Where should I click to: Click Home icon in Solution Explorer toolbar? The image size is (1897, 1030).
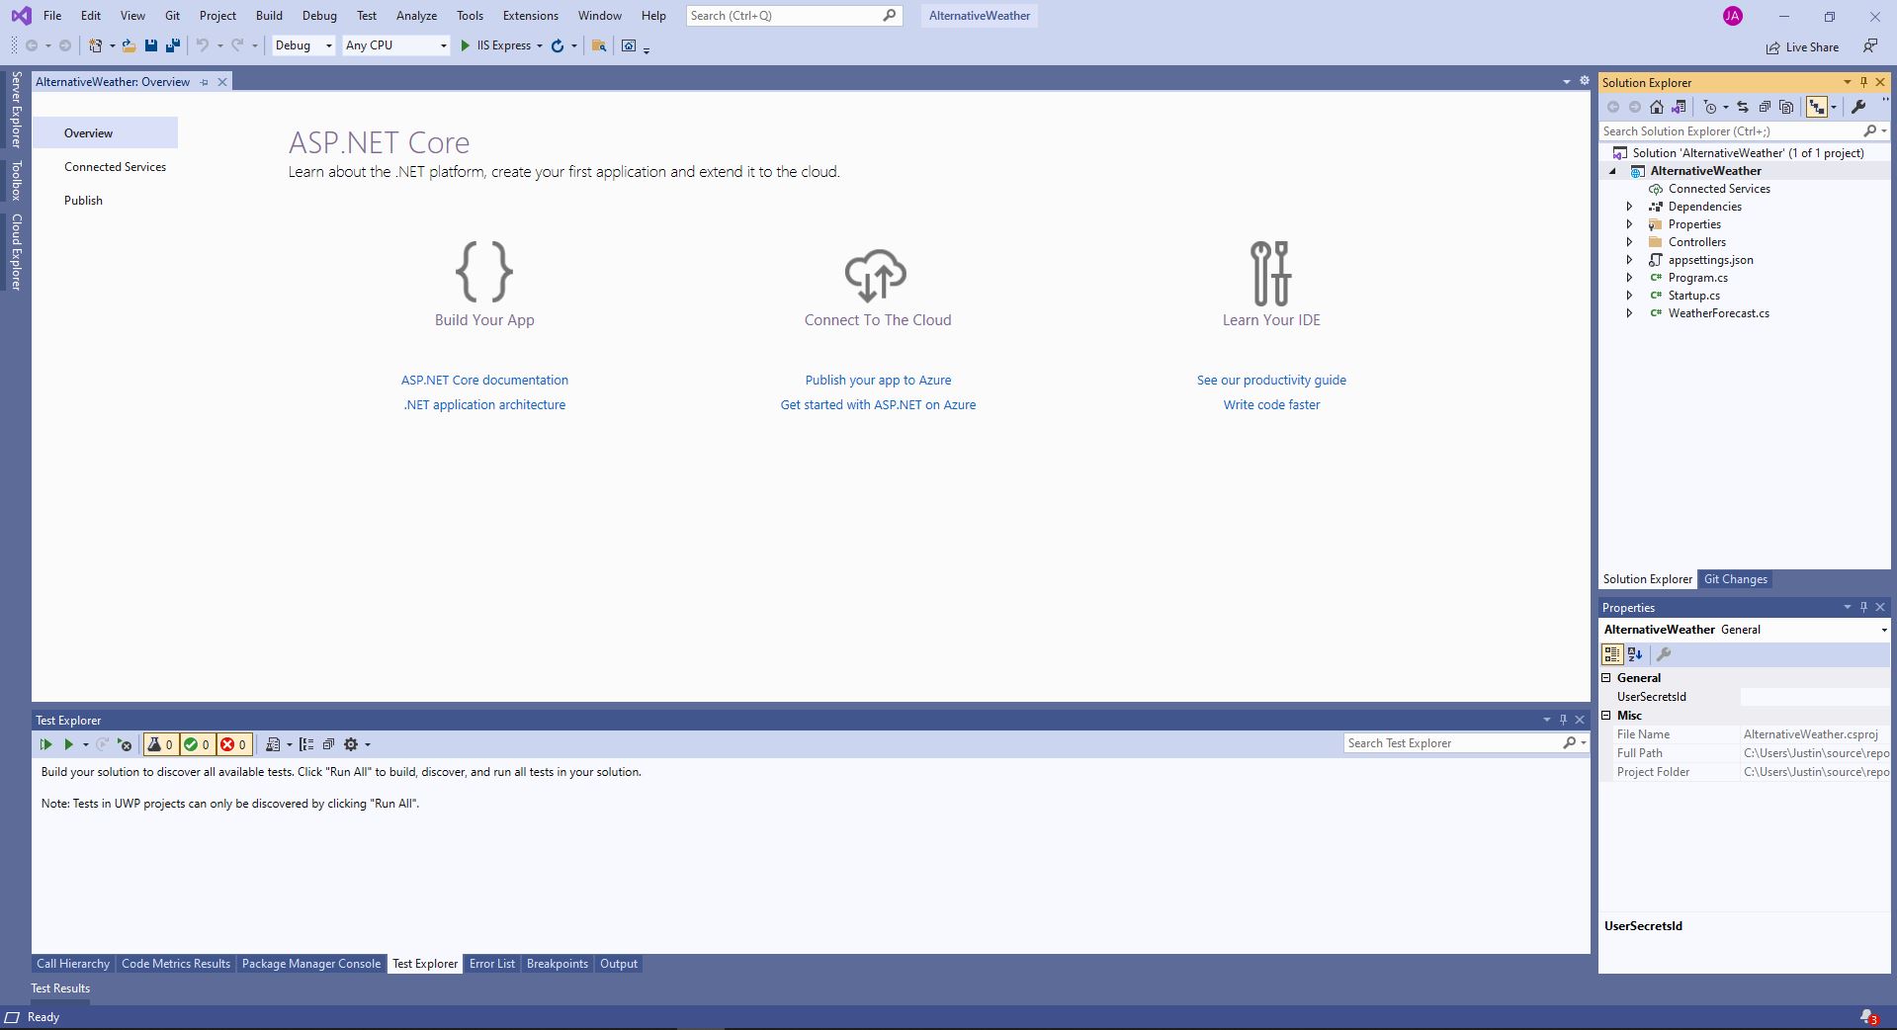(x=1657, y=107)
